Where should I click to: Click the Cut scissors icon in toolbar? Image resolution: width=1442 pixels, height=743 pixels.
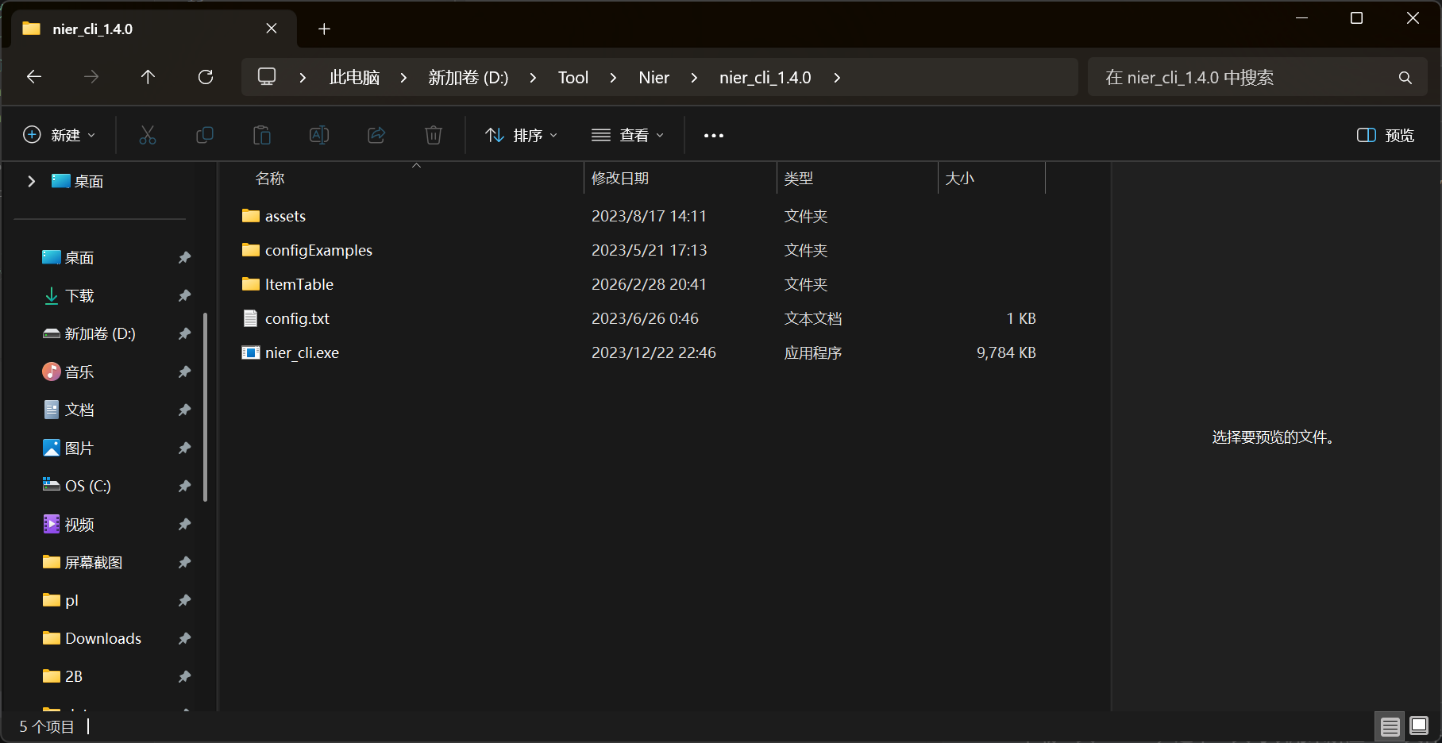point(148,135)
